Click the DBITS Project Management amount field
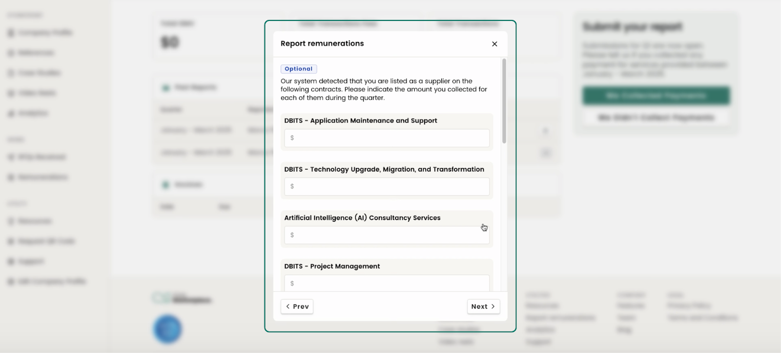 point(387,283)
